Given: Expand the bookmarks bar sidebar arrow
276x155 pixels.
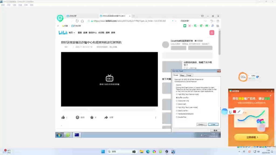Looking at the screenshot, I should [58, 26].
